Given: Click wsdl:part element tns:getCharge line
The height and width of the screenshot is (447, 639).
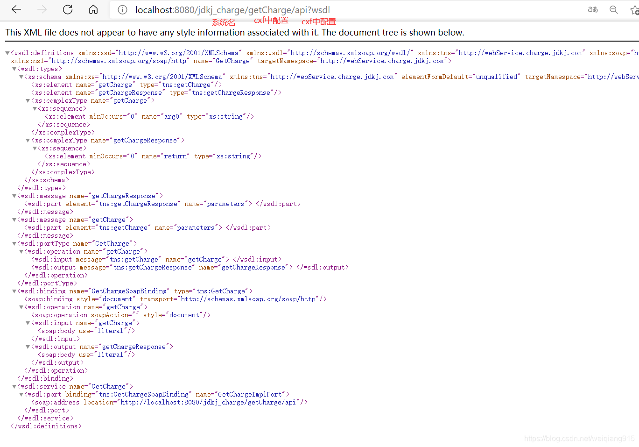Looking at the screenshot, I should (147, 227).
